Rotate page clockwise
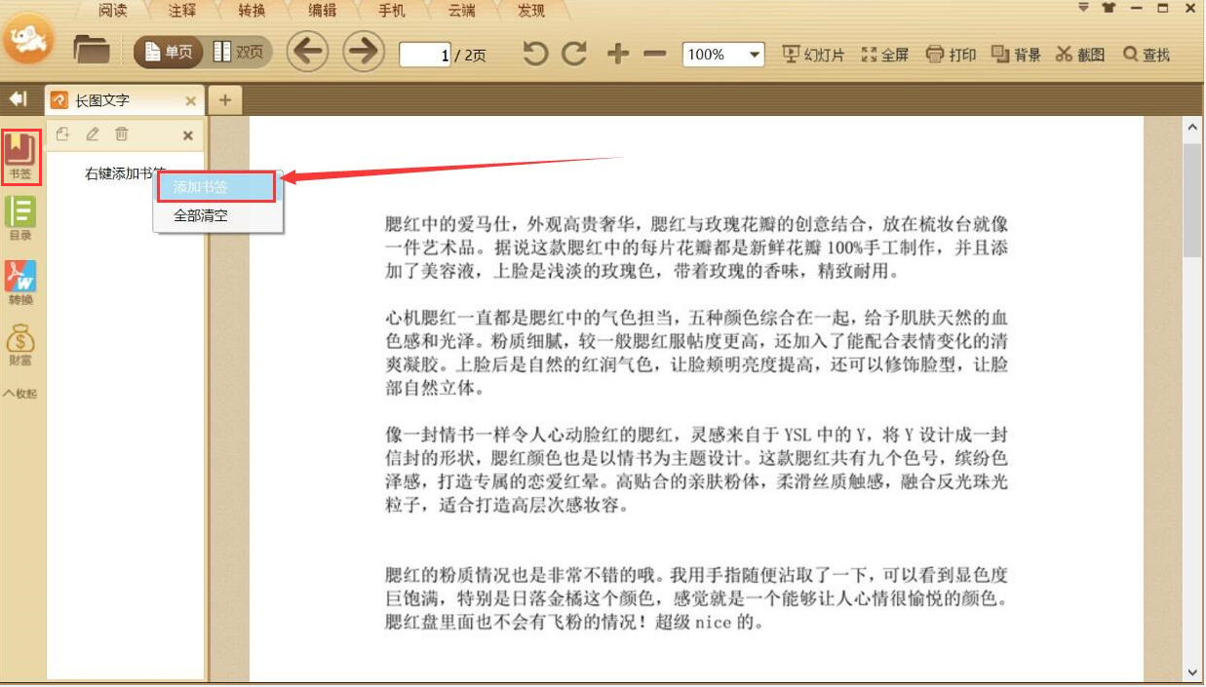Image resolution: width=1206 pixels, height=687 pixels. (x=574, y=53)
